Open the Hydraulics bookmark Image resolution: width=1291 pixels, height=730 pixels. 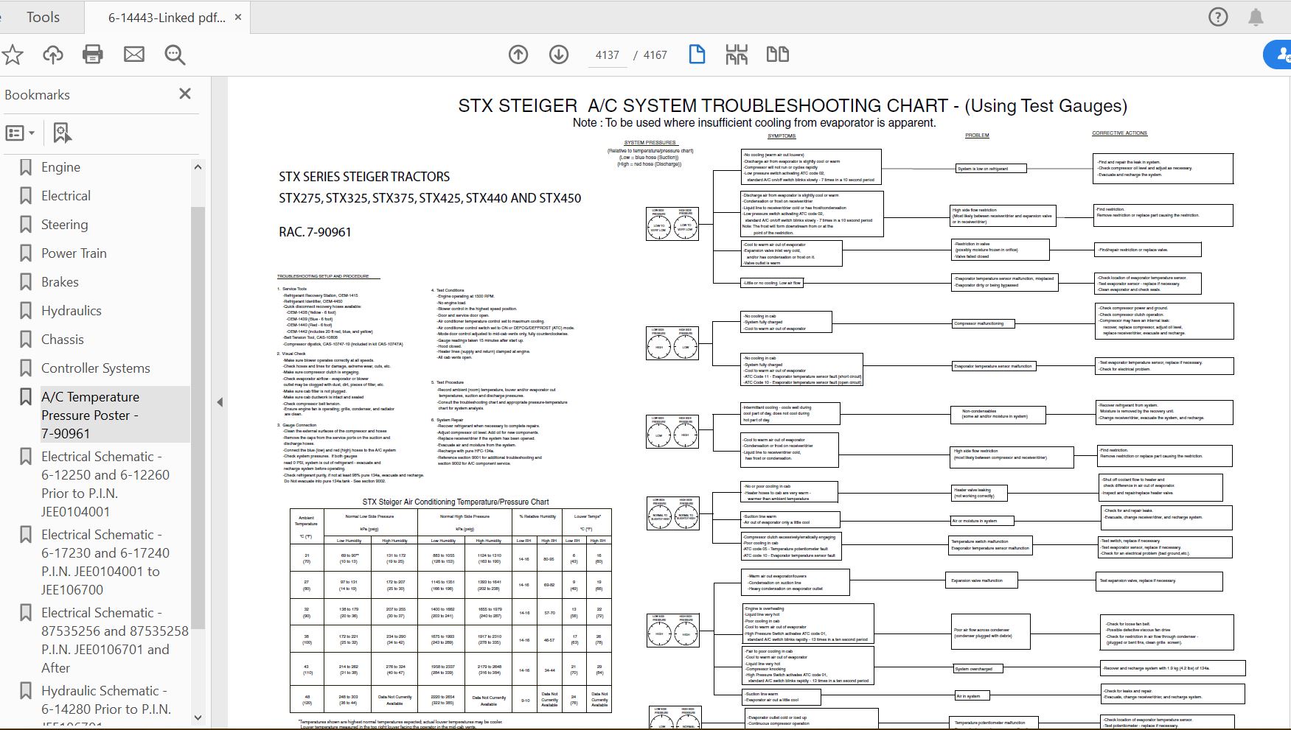point(72,311)
